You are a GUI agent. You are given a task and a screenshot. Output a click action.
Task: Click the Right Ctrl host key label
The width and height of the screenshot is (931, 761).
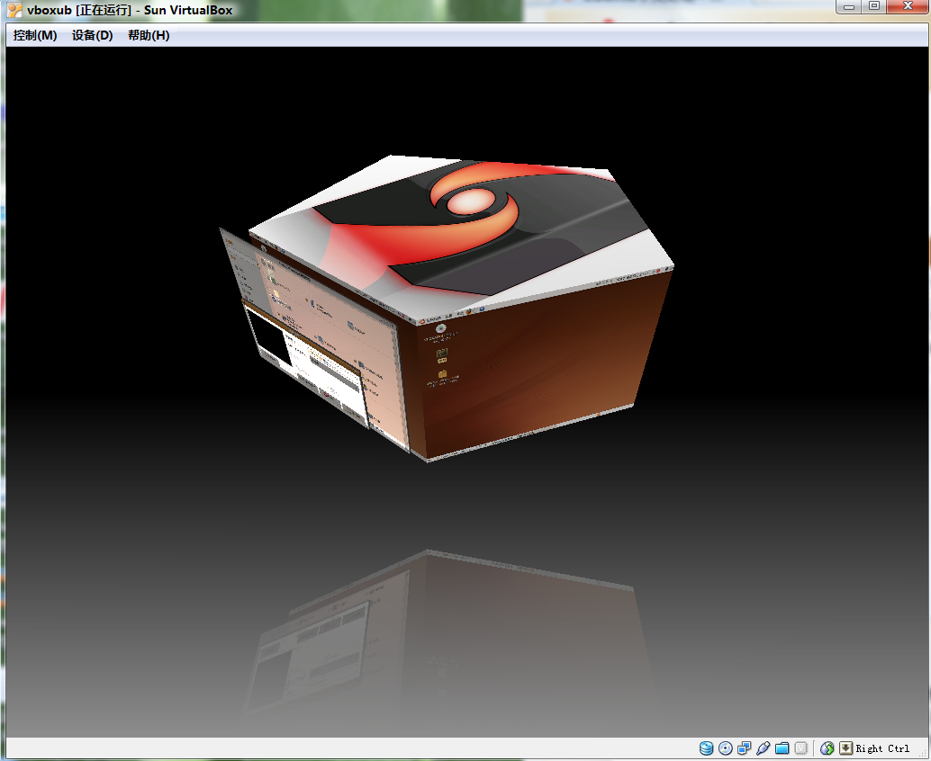(x=882, y=748)
